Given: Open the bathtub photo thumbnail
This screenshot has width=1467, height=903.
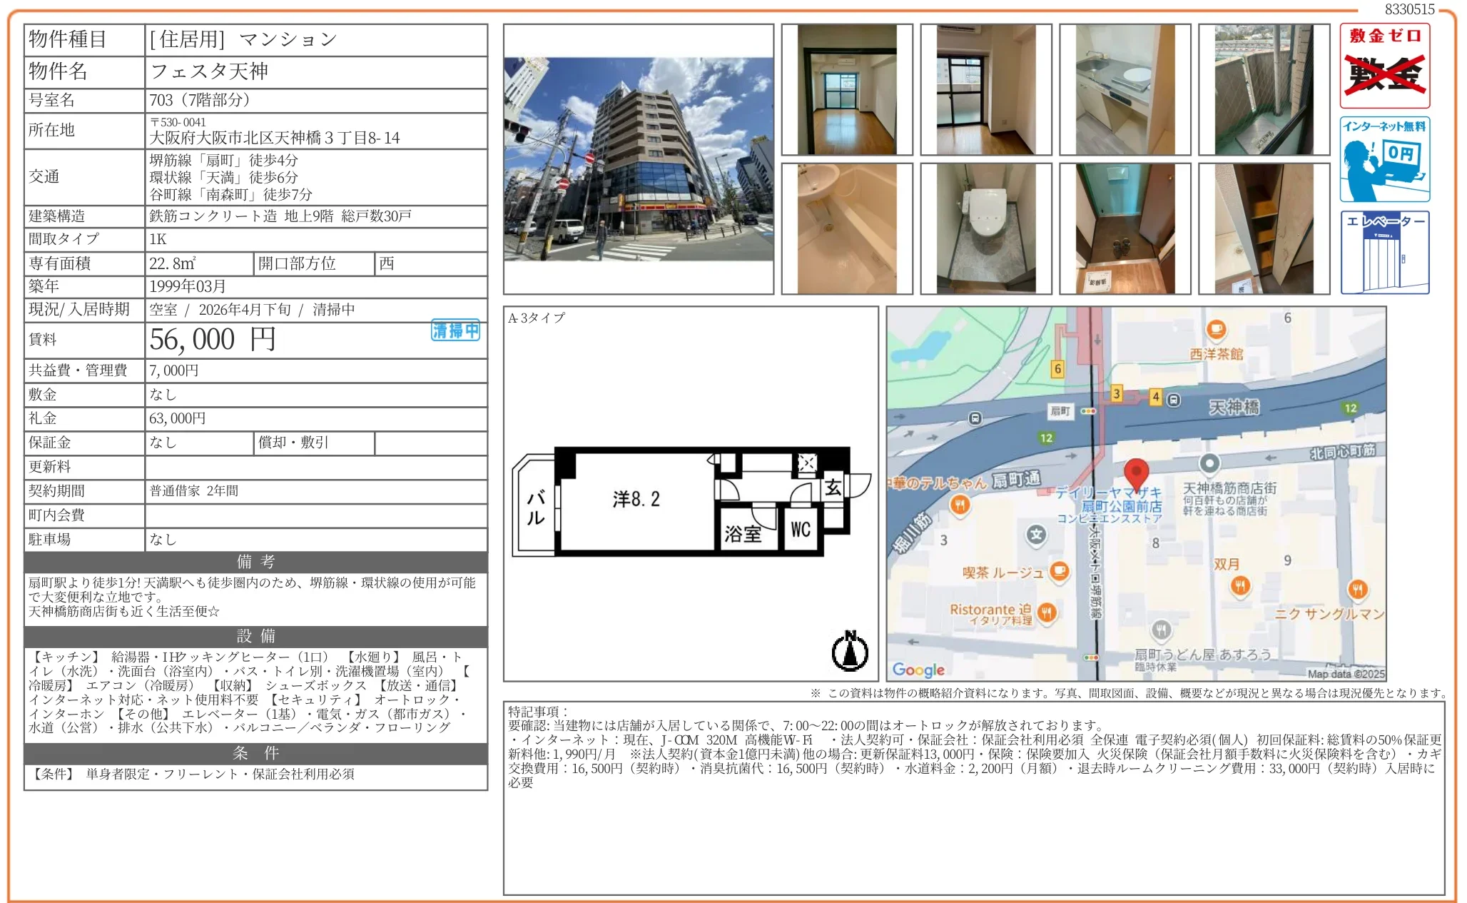Looking at the screenshot, I should pyautogui.click(x=846, y=228).
